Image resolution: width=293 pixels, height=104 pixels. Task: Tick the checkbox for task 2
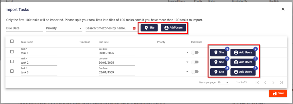(x=12, y=61)
